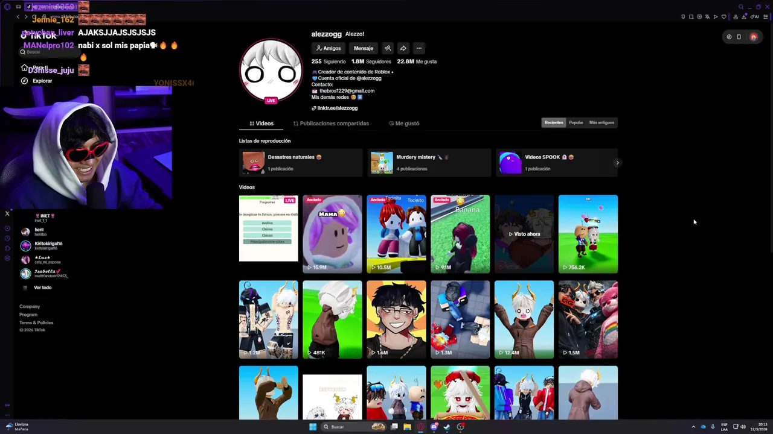Switch to the Publicaciones compartidas tab

(x=331, y=124)
